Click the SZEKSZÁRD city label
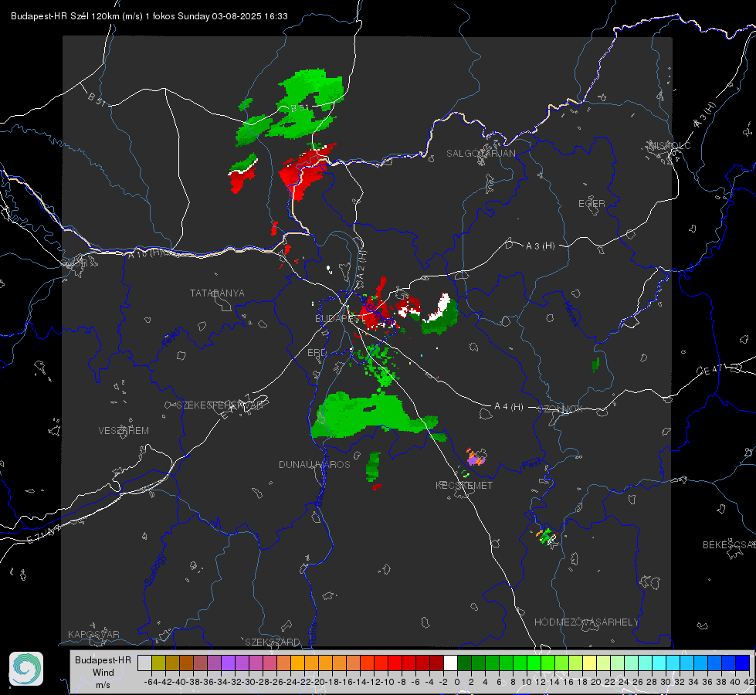Viewport: 756px width, 695px height. coord(273,642)
